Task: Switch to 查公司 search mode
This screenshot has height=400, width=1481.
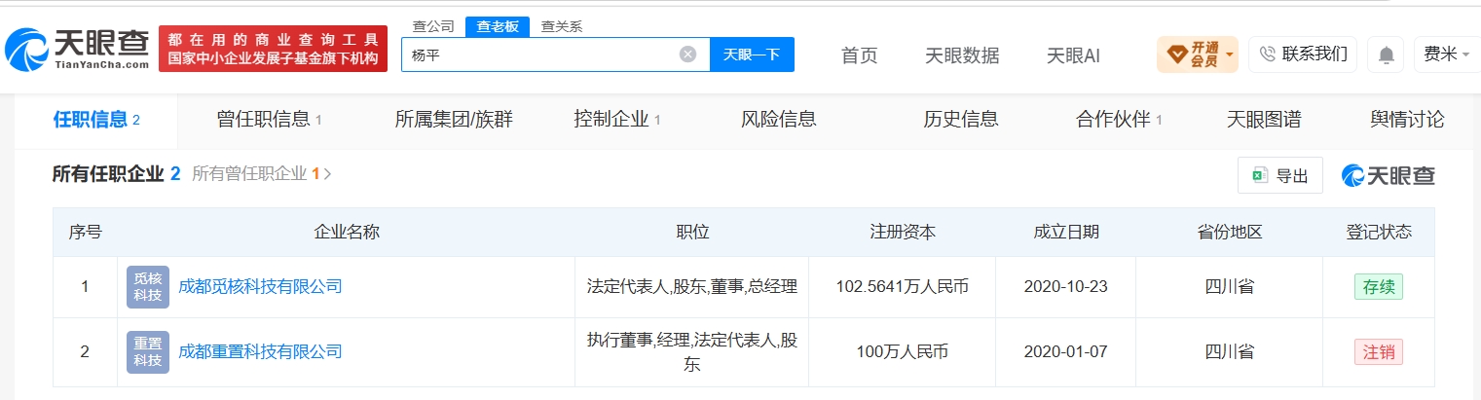Action: click(x=433, y=26)
